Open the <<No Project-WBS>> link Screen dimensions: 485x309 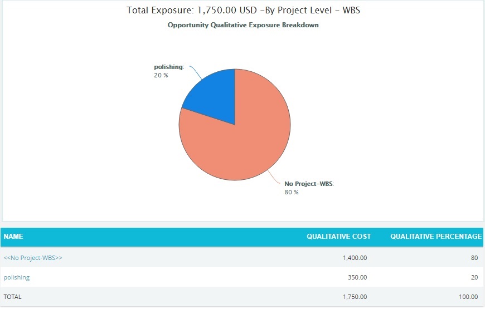33,258
